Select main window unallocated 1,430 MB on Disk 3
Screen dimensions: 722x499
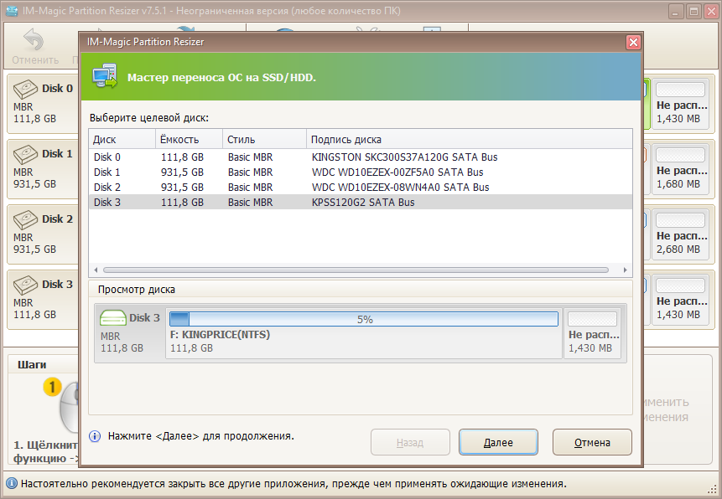tap(681, 300)
